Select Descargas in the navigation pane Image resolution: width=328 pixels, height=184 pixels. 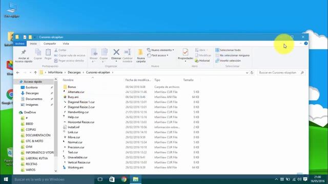tap(32, 93)
